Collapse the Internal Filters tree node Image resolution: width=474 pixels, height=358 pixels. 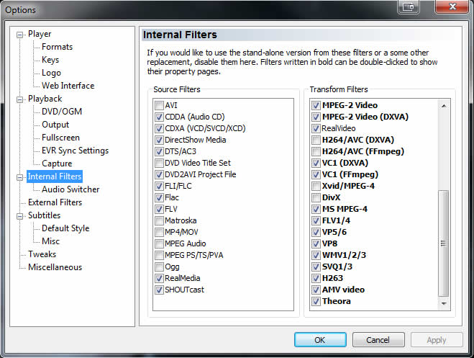tap(20, 177)
